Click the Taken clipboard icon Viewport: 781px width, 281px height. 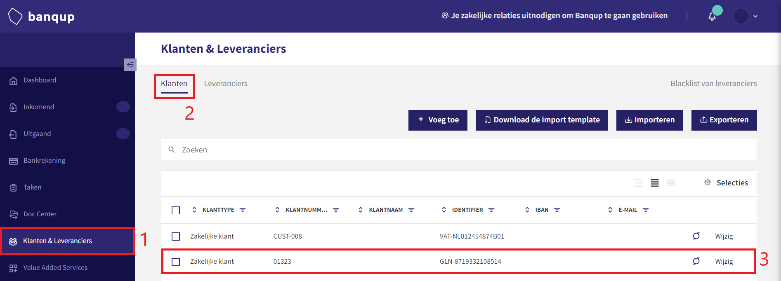13,188
